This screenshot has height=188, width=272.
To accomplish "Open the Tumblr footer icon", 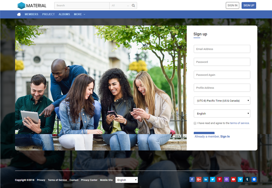I will [x=247, y=180].
